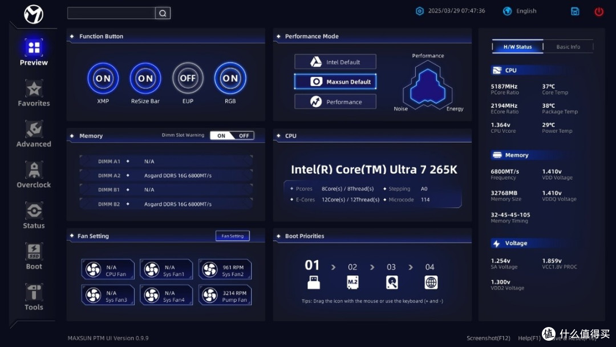Click the 6800MT/s Frequency value
Image resolution: width=616 pixels, height=347 pixels.
(505, 171)
